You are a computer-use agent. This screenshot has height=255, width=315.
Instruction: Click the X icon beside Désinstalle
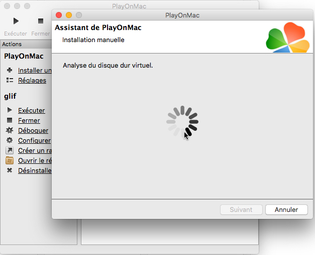click(x=10, y=170)
